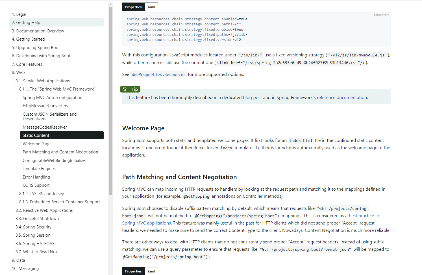Viewport: 422px width, 275px height.
Task: Open 8.7. What to Read Next
Action: (x=37, y=252)
